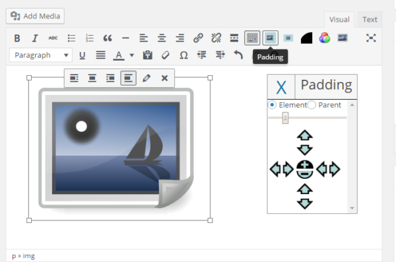
Task: Click the active Padding toolbar icon
Action: click(270, 38)
